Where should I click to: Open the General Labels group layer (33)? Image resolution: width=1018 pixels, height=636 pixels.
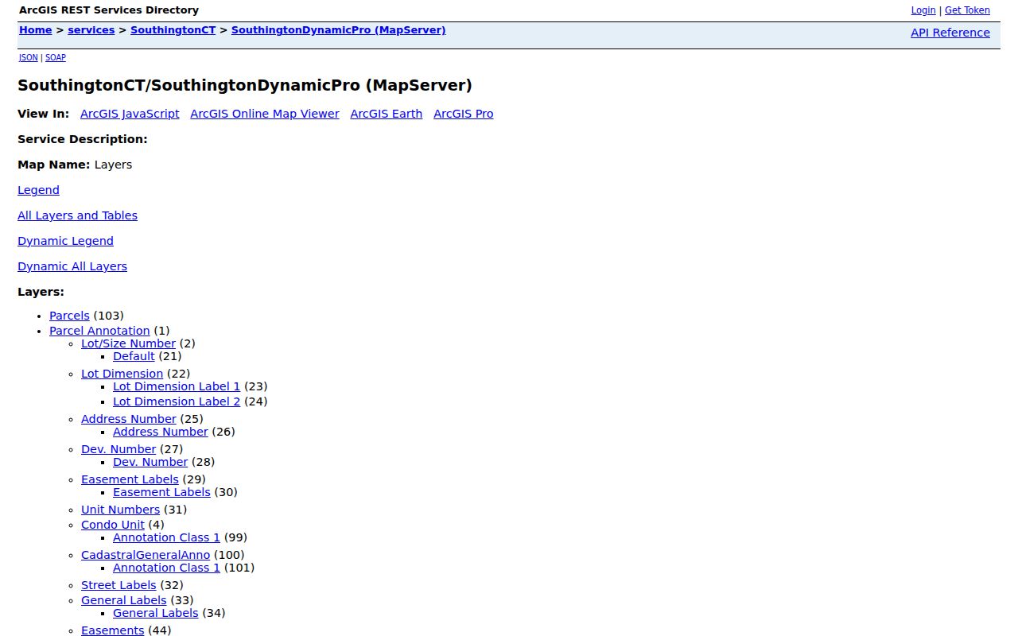click(123, 600)
